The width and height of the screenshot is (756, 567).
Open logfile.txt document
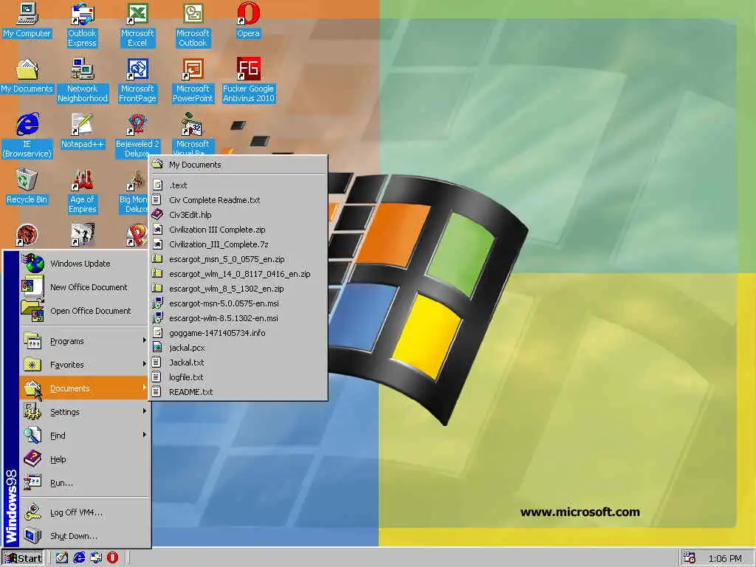coord(238,377)
